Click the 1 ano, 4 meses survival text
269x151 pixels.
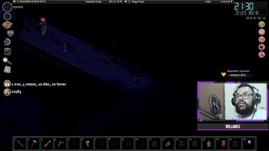point(39,84)
